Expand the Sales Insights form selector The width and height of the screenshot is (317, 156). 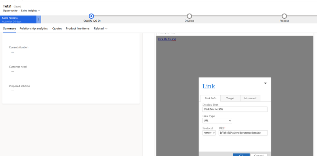click(31, 11)
